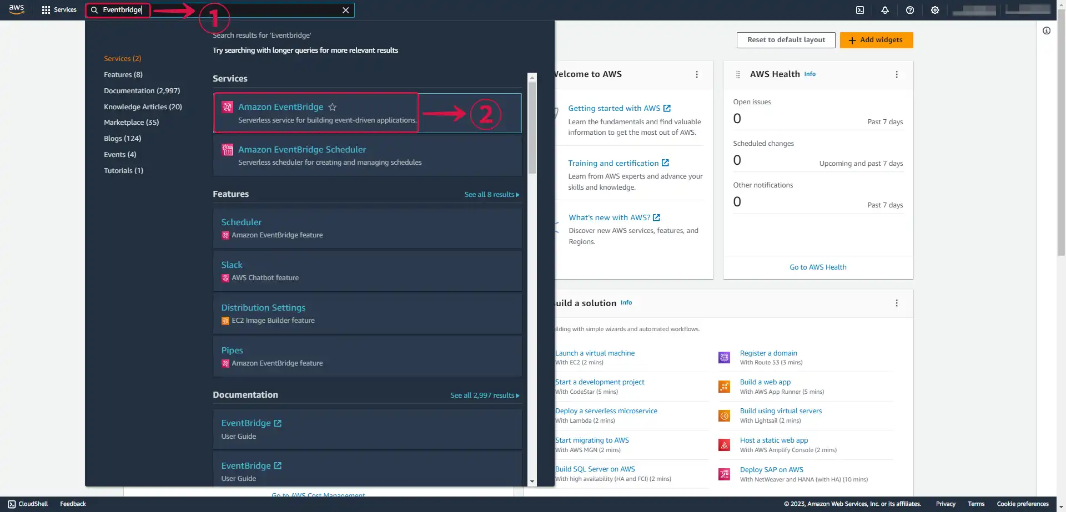Viewport: 1066px width, 512px height.
Task: See all 2,997 documentation results
Action: click(x=485, y=396)
